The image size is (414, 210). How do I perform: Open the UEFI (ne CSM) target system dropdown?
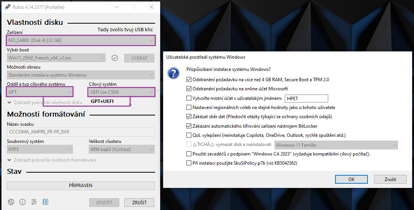(x=122, y=92)
